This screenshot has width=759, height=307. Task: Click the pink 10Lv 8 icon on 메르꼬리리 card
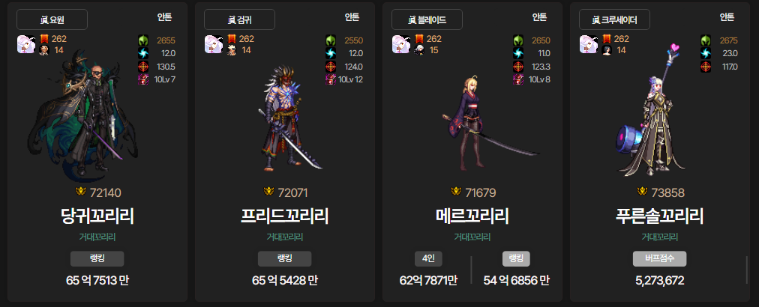click(518, 79)
